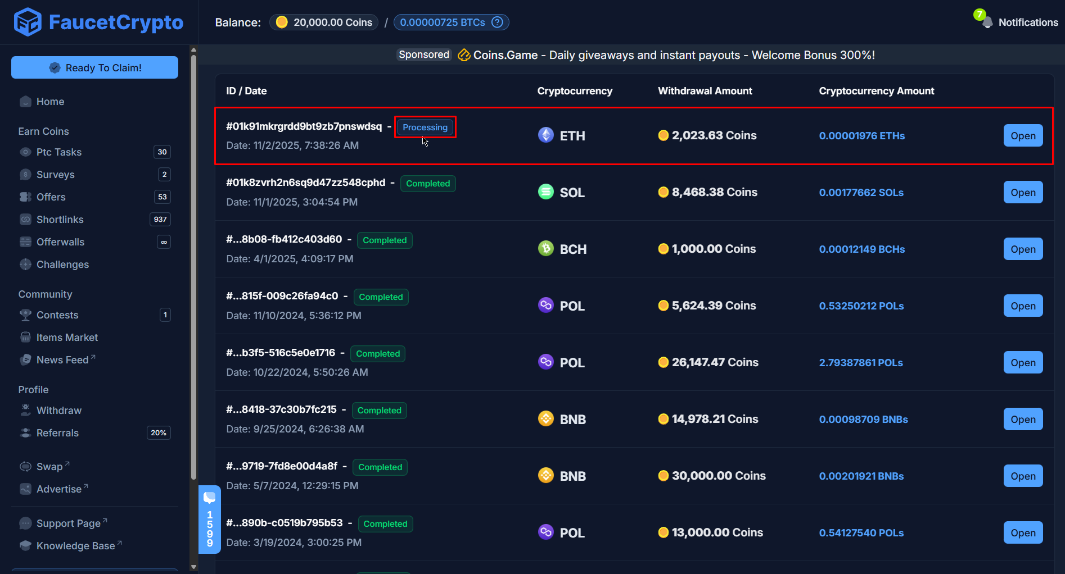
Task: Click the 0.00001976 ETHs amount link
Action: point(862,135)
